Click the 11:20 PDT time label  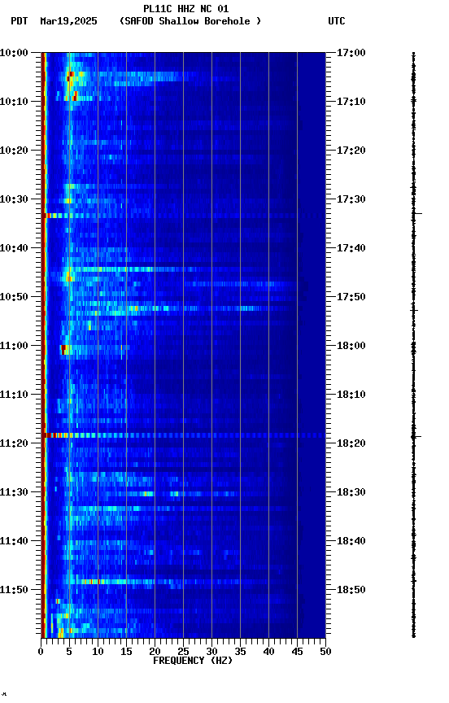point(14,443)
